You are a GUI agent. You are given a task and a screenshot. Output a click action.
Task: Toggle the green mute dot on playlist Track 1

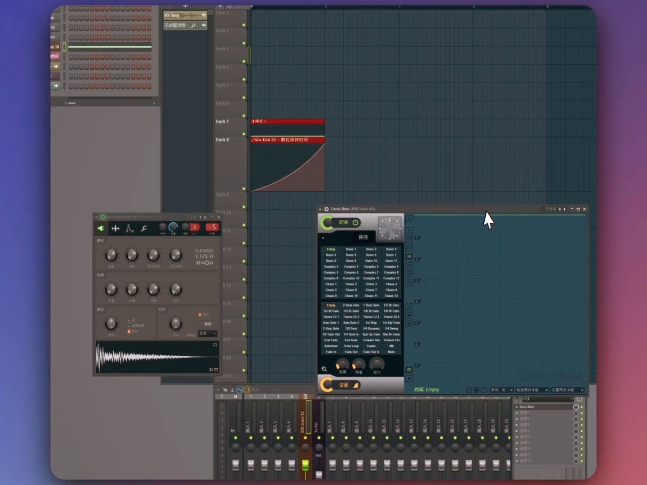pos(244,25)
